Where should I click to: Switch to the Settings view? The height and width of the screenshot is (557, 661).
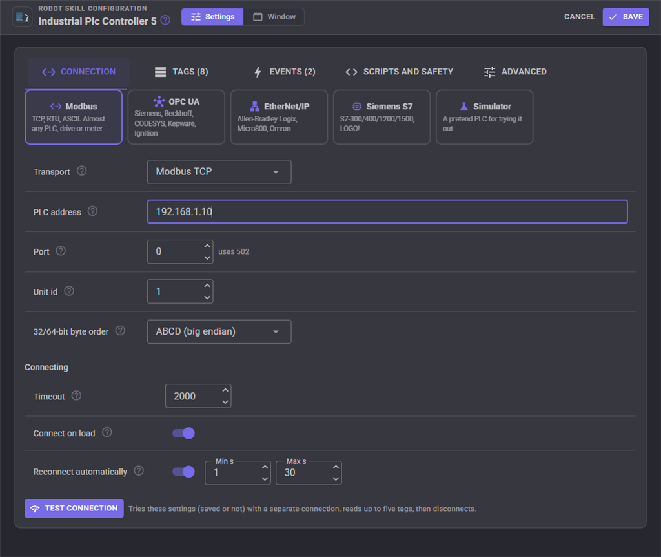tap(212, 17)
